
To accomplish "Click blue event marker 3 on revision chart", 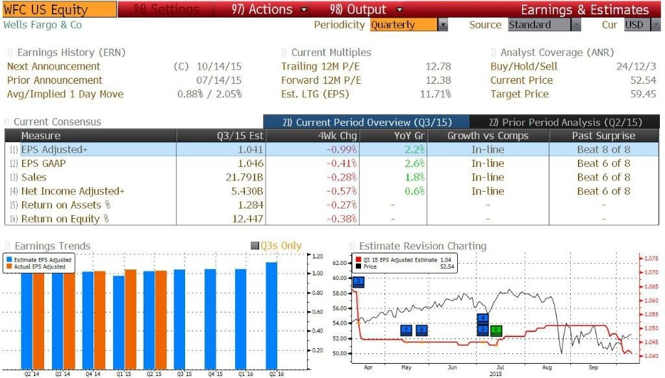I will pos(358,281).
